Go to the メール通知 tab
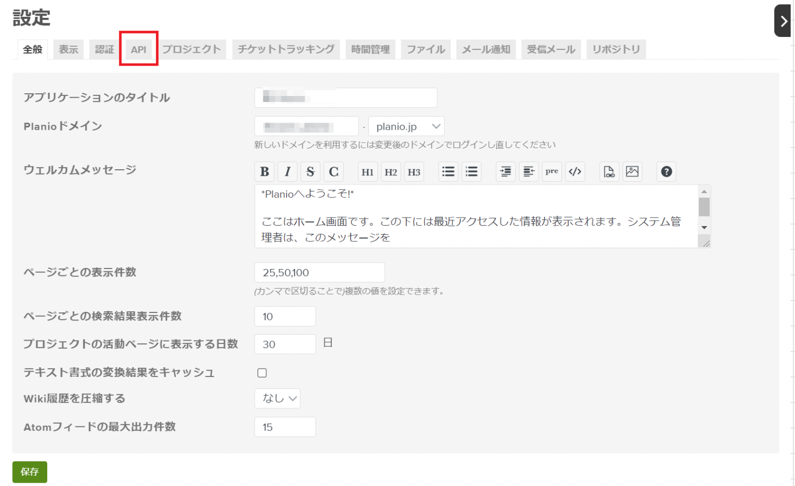 pyautogui.click(x=486, y=49)
